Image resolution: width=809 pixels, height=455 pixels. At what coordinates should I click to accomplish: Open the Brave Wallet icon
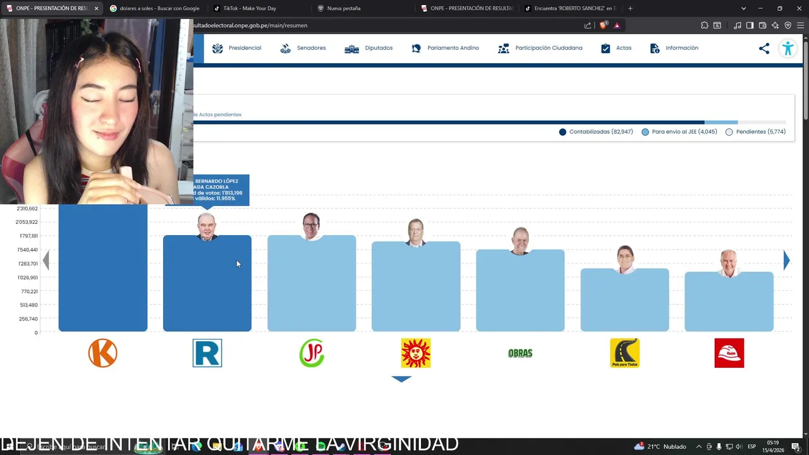click(762, 25)
